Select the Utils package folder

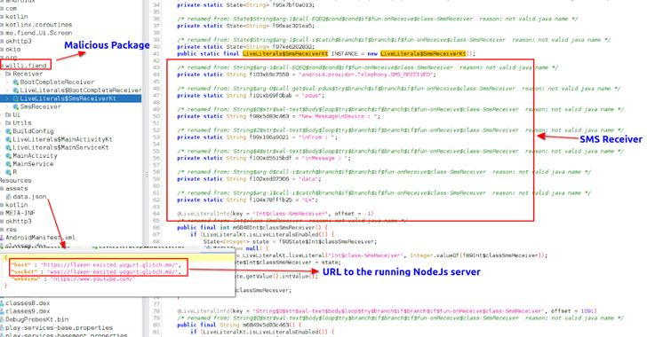(22, 122)
